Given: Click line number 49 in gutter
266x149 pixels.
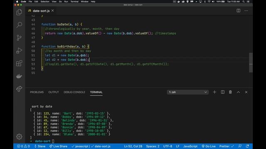Looking at the screenshot, I should (x=33, y=46).
